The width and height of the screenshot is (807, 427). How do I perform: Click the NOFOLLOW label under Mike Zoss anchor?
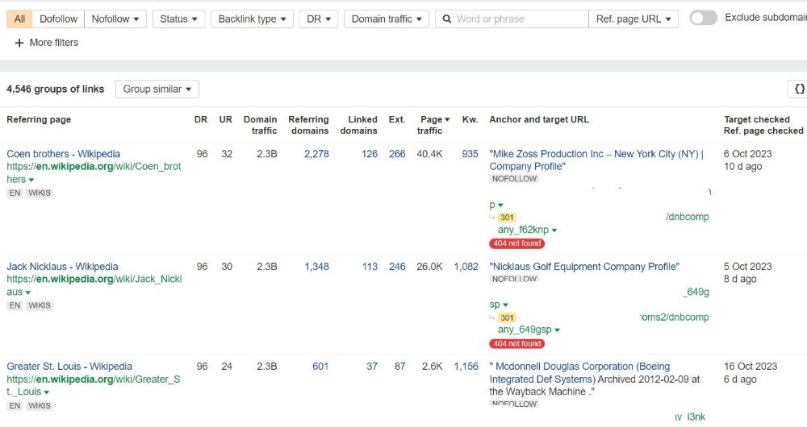click(x=514, y=179)
